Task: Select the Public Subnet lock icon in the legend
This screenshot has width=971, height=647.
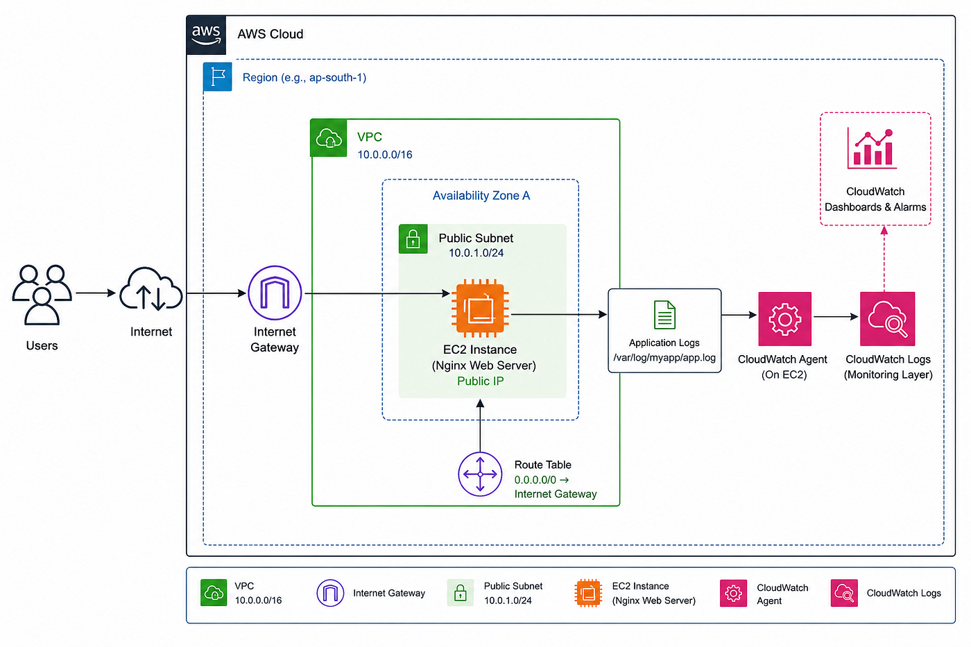Action: (x=461, y=593)
